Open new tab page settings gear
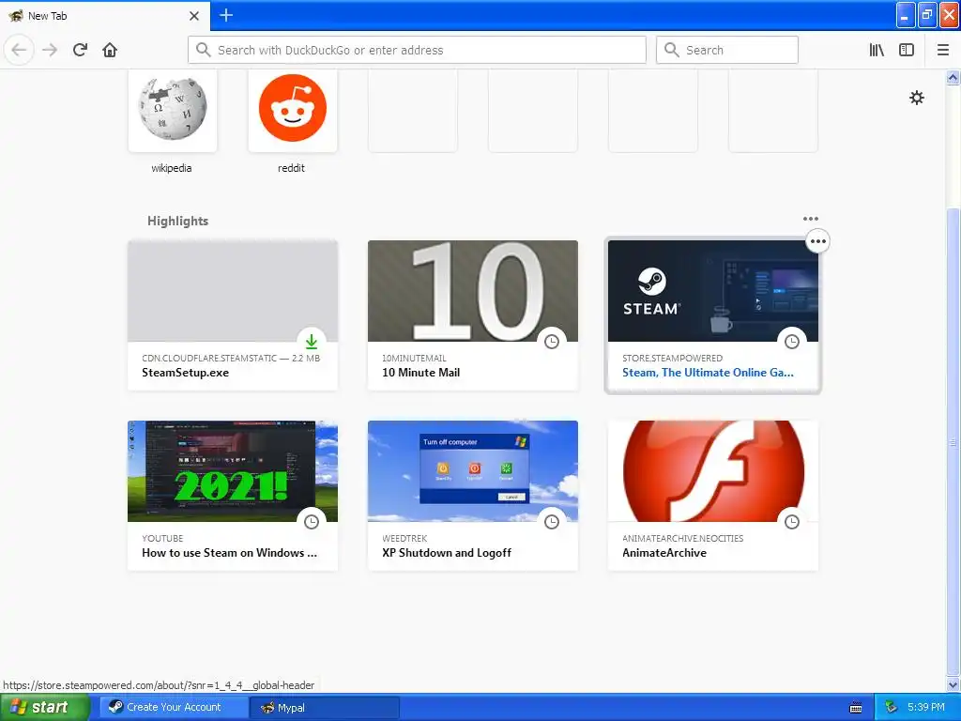961x721 pixels. (x=917, y=98)
